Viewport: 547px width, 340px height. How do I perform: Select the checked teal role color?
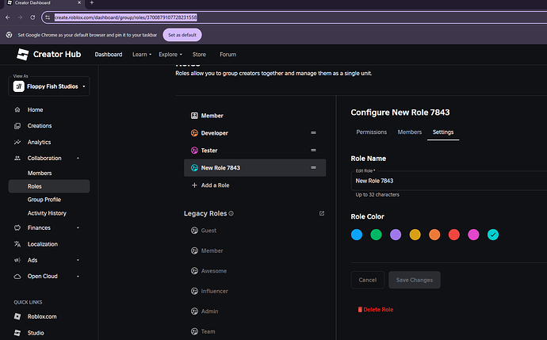click(x=493, y=235)
